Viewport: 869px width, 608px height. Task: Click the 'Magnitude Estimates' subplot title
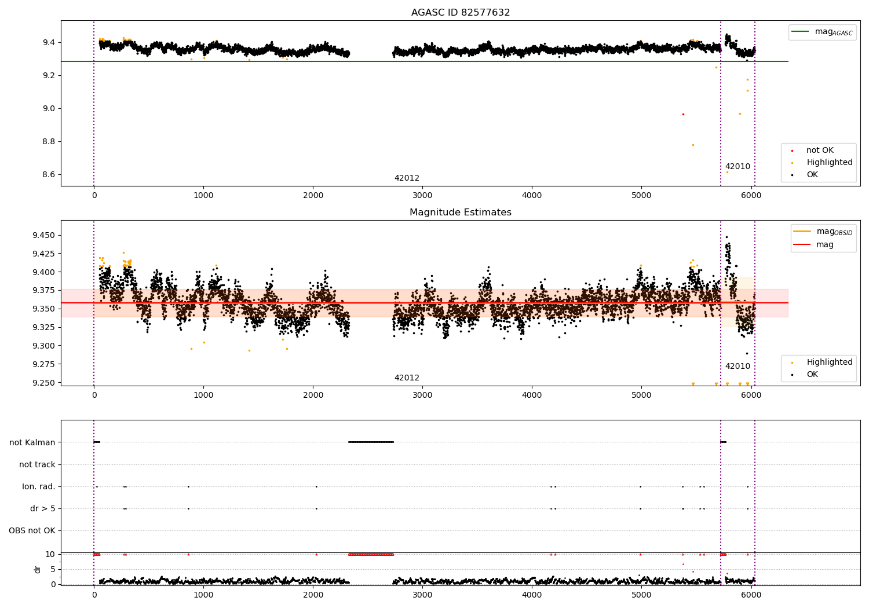click(461, 213)
